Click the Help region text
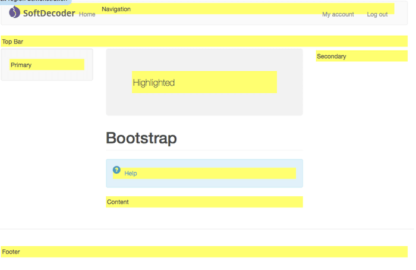This screenshot has height=270, width=416. pos(131,174)
